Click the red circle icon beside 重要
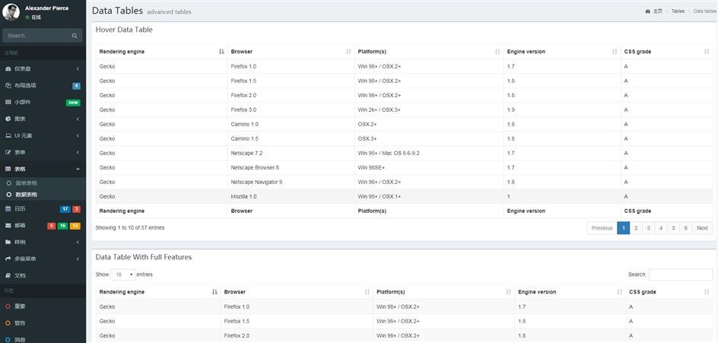This screenshot has width=718, height=343. coord(8,306)
